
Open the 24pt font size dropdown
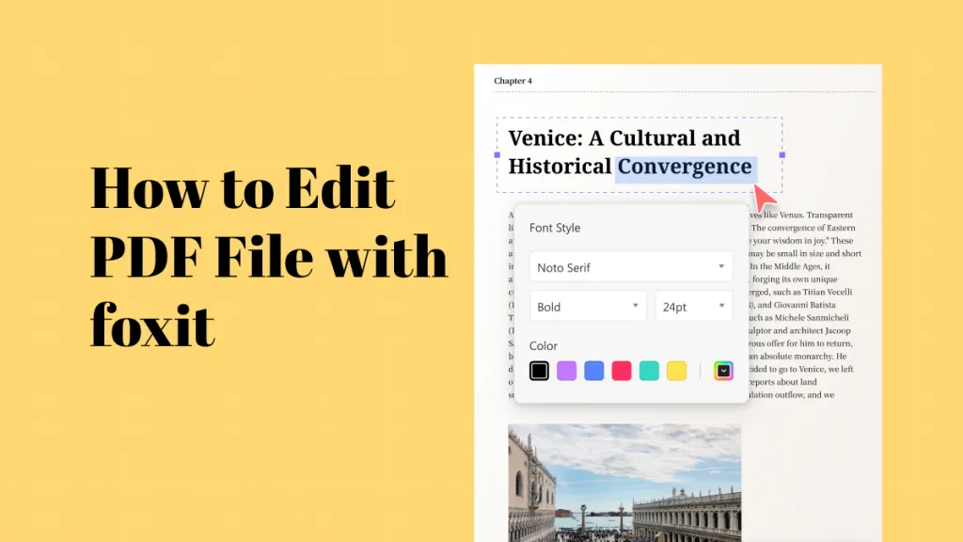pos(693,306)
